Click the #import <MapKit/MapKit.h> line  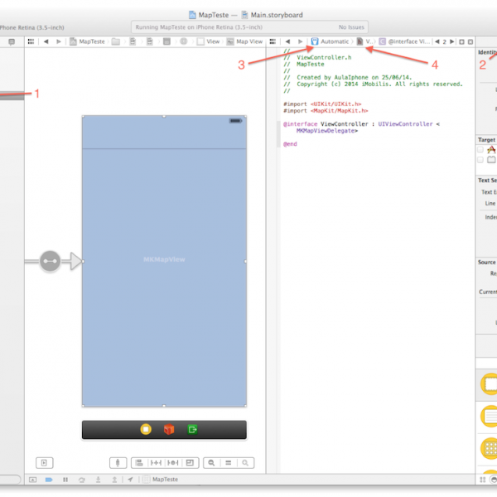(326, 111)
